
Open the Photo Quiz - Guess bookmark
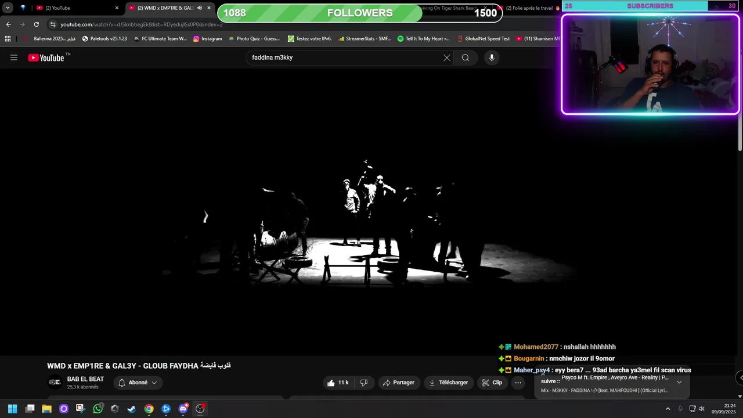point(254,39)
